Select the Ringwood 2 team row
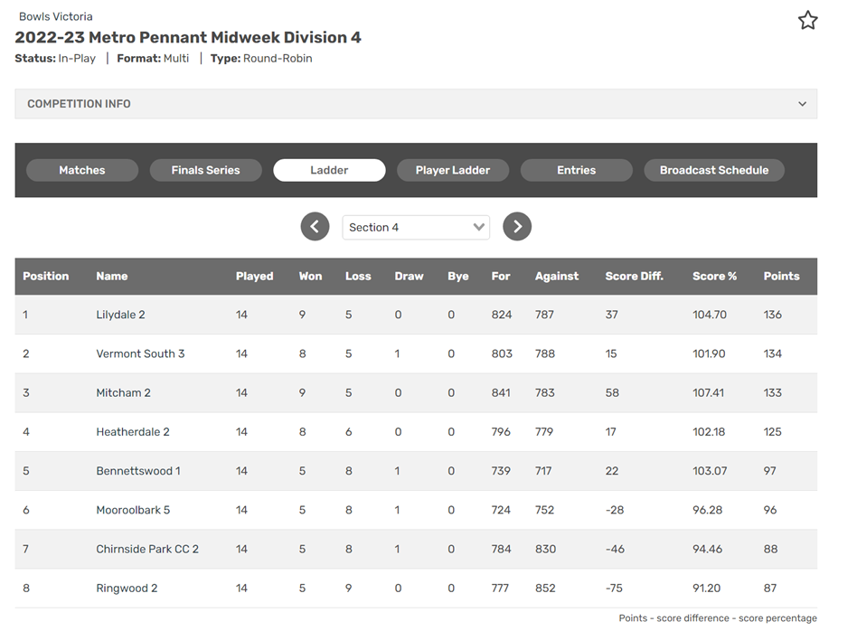Viewport: 857px width, 631px height. click(416, 589)
